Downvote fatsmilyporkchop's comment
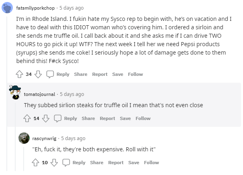243x175 pixels. tap(38, 74)
